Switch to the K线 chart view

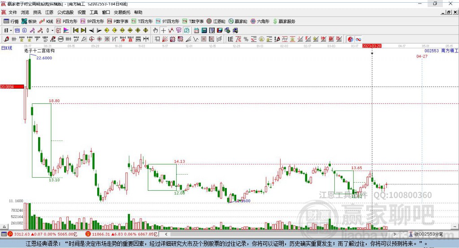coord(46,21)
